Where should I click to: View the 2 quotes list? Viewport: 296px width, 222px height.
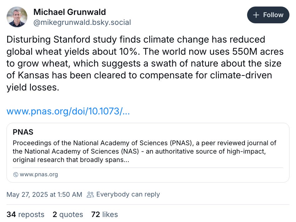(x=68, y=215)
